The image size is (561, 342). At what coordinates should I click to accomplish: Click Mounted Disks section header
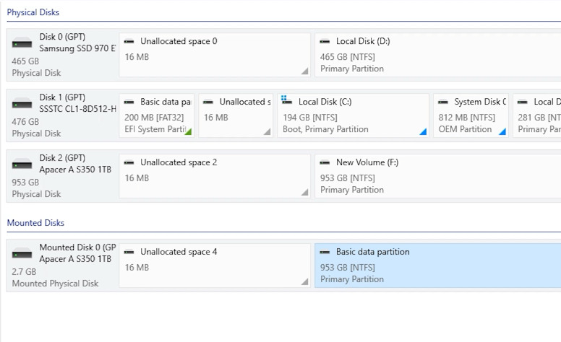tap(35, 223)
